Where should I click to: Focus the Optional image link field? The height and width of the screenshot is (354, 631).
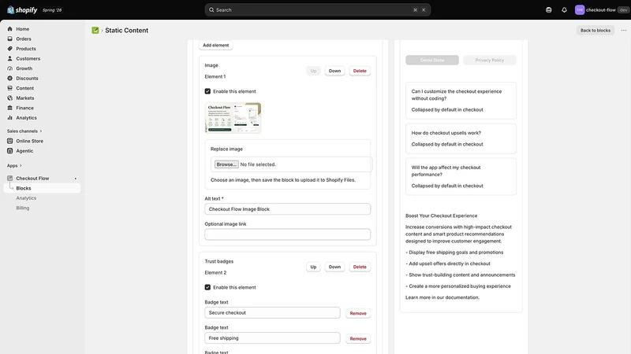(287, 234)
